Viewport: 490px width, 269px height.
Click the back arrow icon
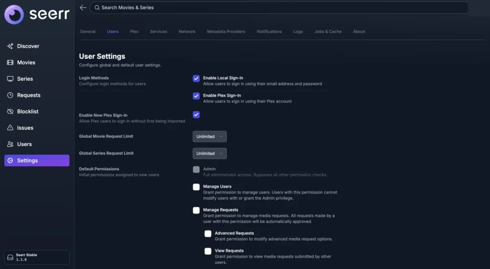[x=83, y=8]
